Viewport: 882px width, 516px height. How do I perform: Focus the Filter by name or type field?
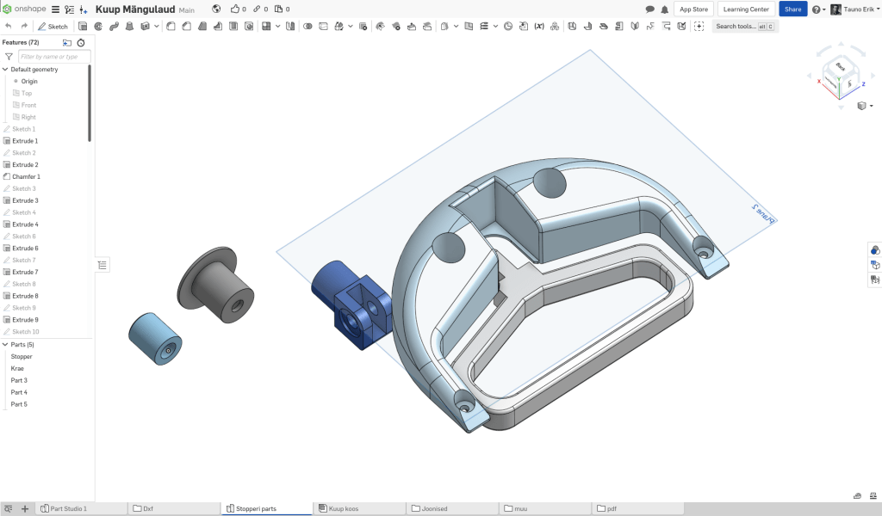(53, 56)
